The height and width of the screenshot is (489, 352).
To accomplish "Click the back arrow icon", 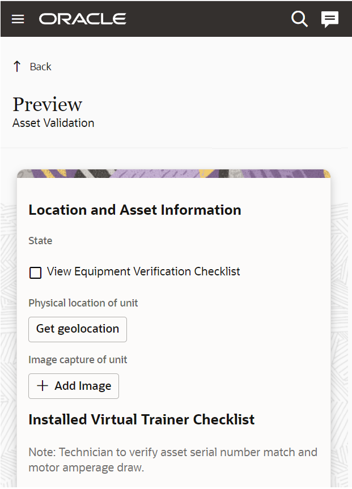I will 17,66.
